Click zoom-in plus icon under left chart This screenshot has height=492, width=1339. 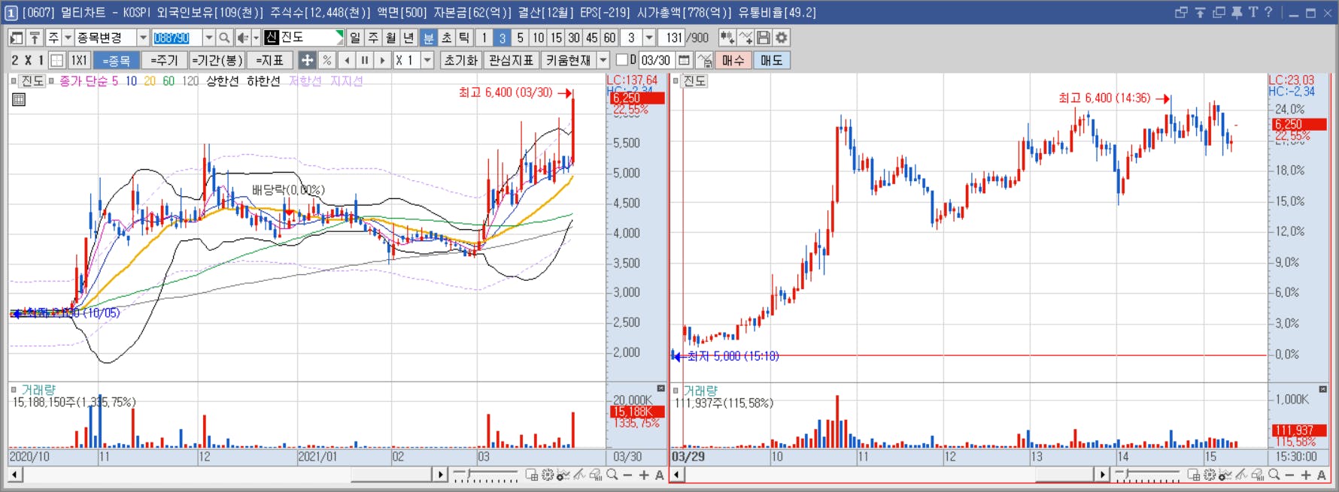pyautogui.click(x=644, y=475)
